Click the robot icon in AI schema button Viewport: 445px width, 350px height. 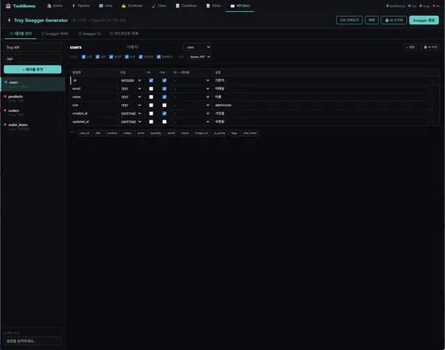pyautogui.click(x=387, y=20)
